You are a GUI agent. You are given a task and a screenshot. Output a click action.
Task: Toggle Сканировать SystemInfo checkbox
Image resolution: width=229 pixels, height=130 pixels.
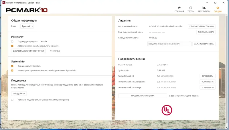click(12, 66)
